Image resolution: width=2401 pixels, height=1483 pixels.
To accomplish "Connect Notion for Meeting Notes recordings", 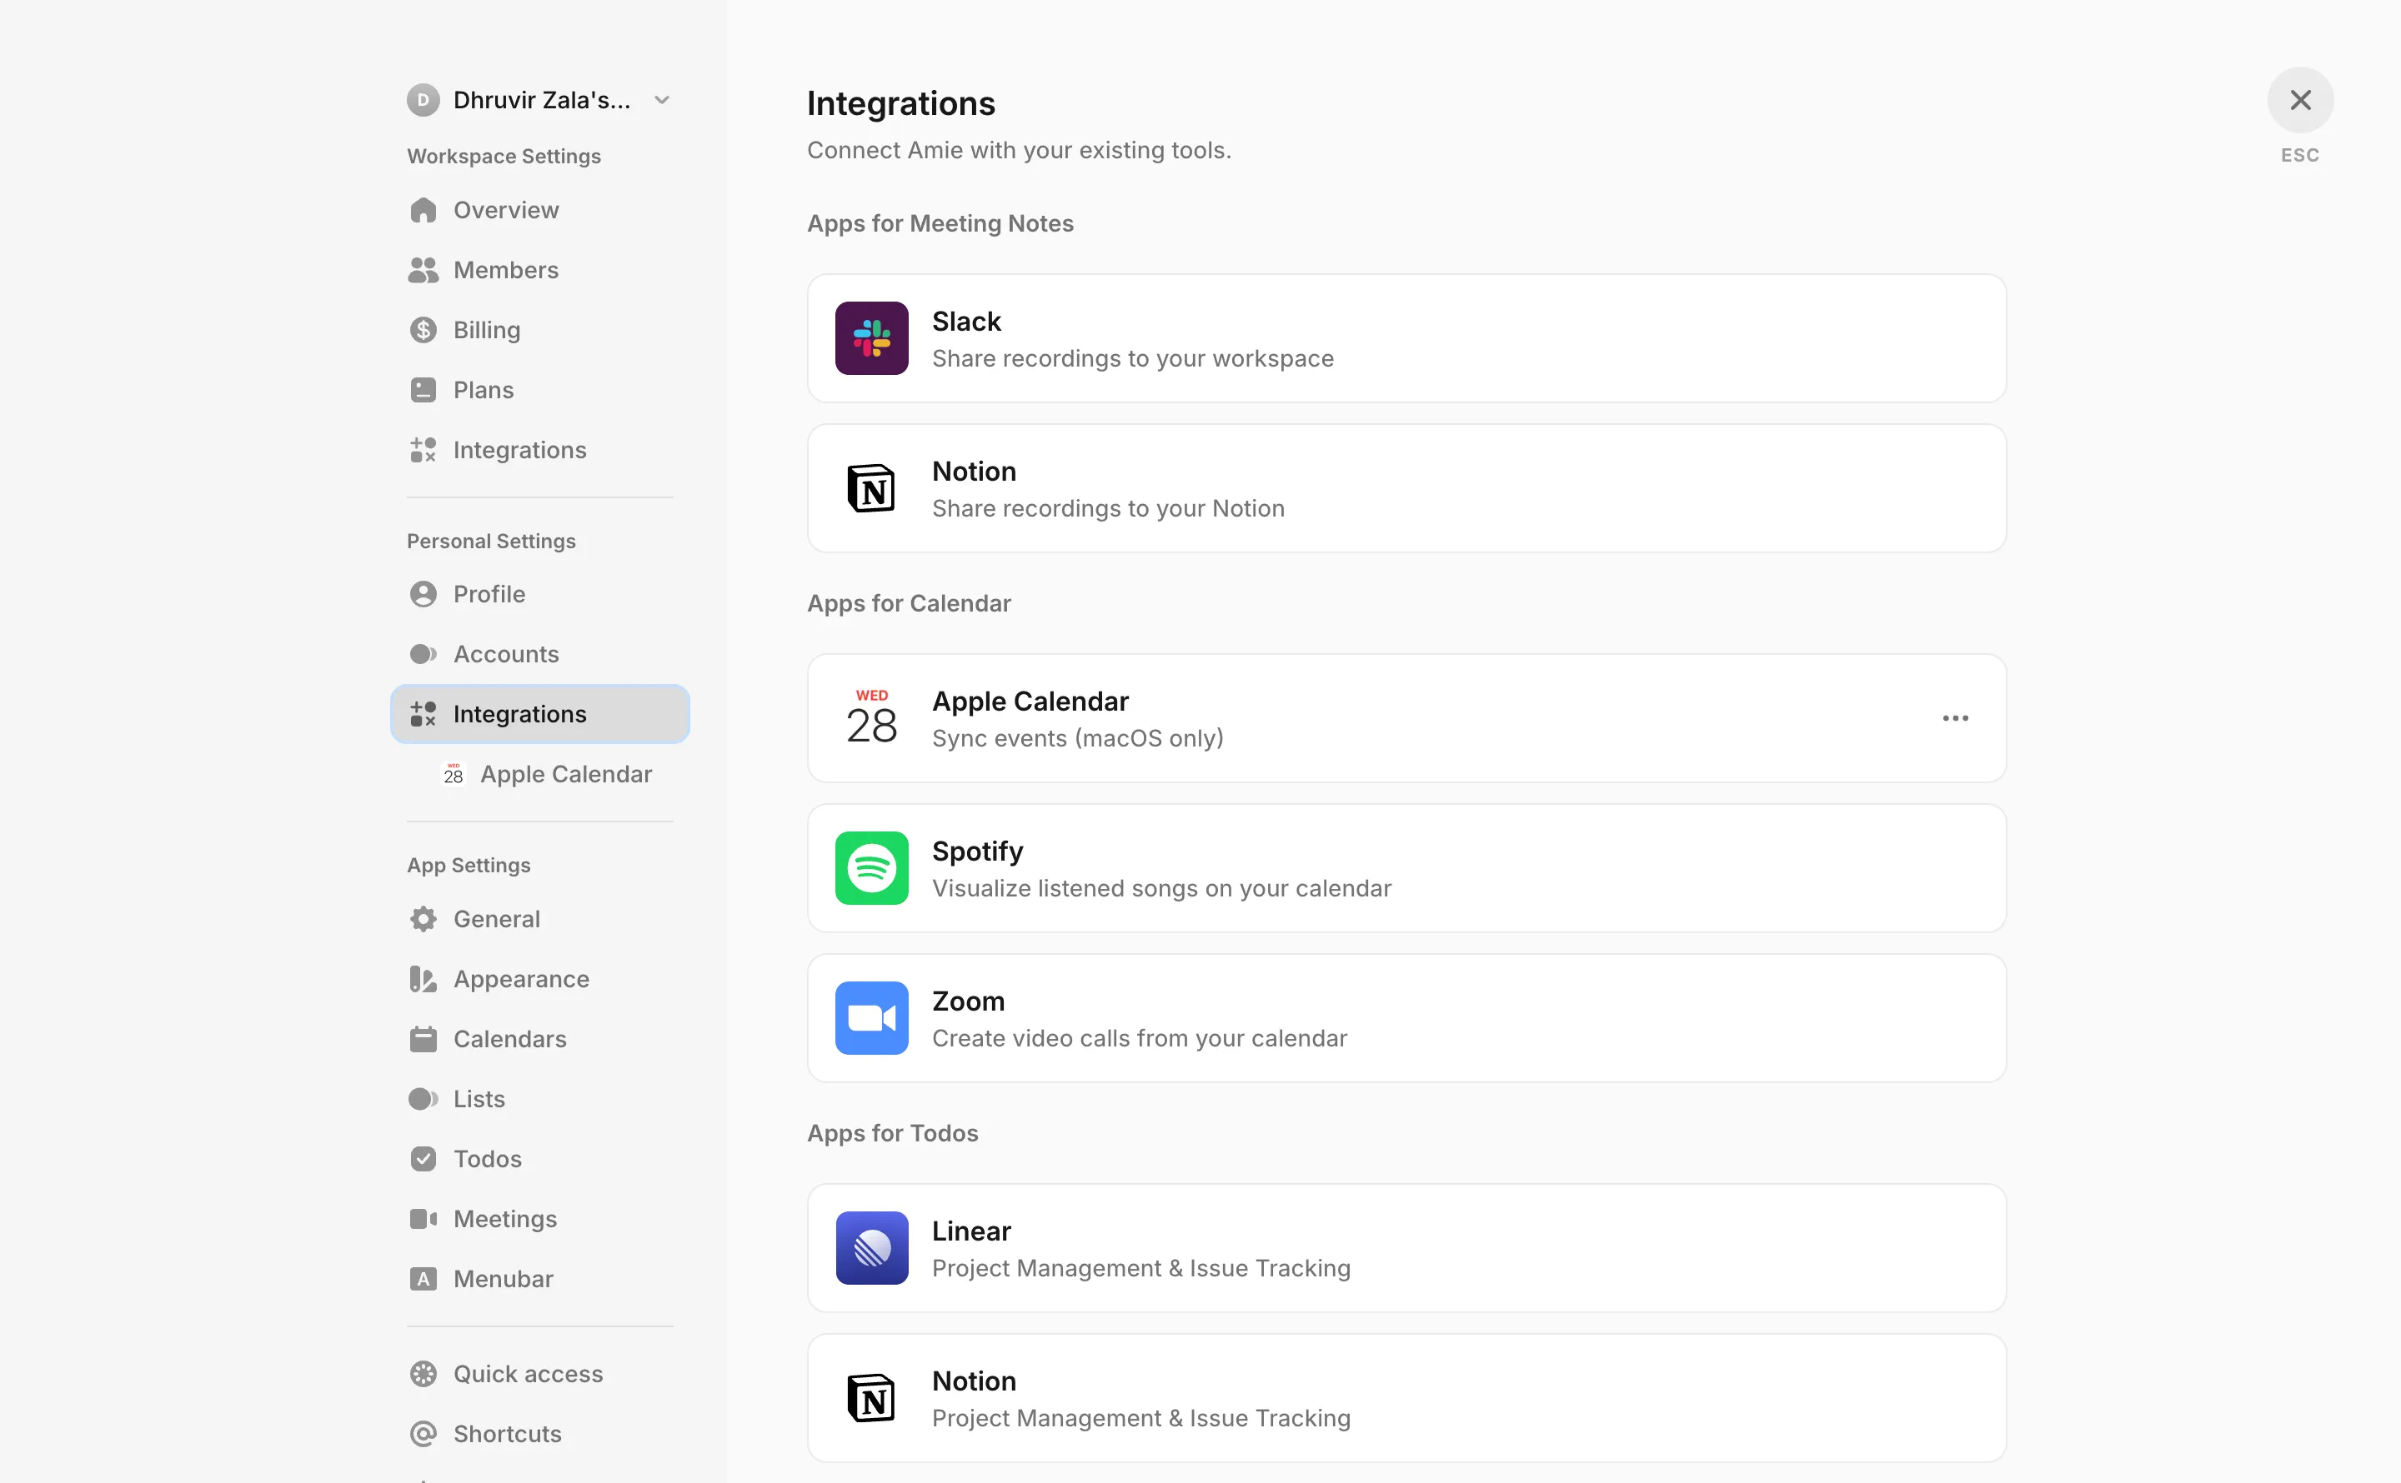I will 1406,488.
